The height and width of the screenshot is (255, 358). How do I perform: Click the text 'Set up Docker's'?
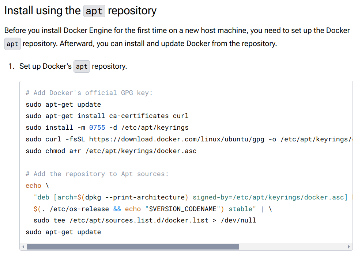(45, 66)
